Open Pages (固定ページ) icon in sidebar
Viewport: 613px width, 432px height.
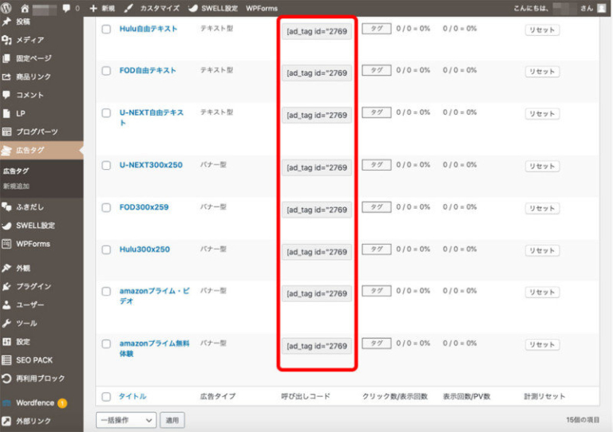coord(6,58)
